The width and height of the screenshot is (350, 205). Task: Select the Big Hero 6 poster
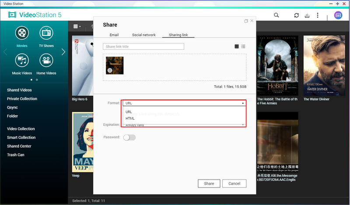tap(83, 66)
